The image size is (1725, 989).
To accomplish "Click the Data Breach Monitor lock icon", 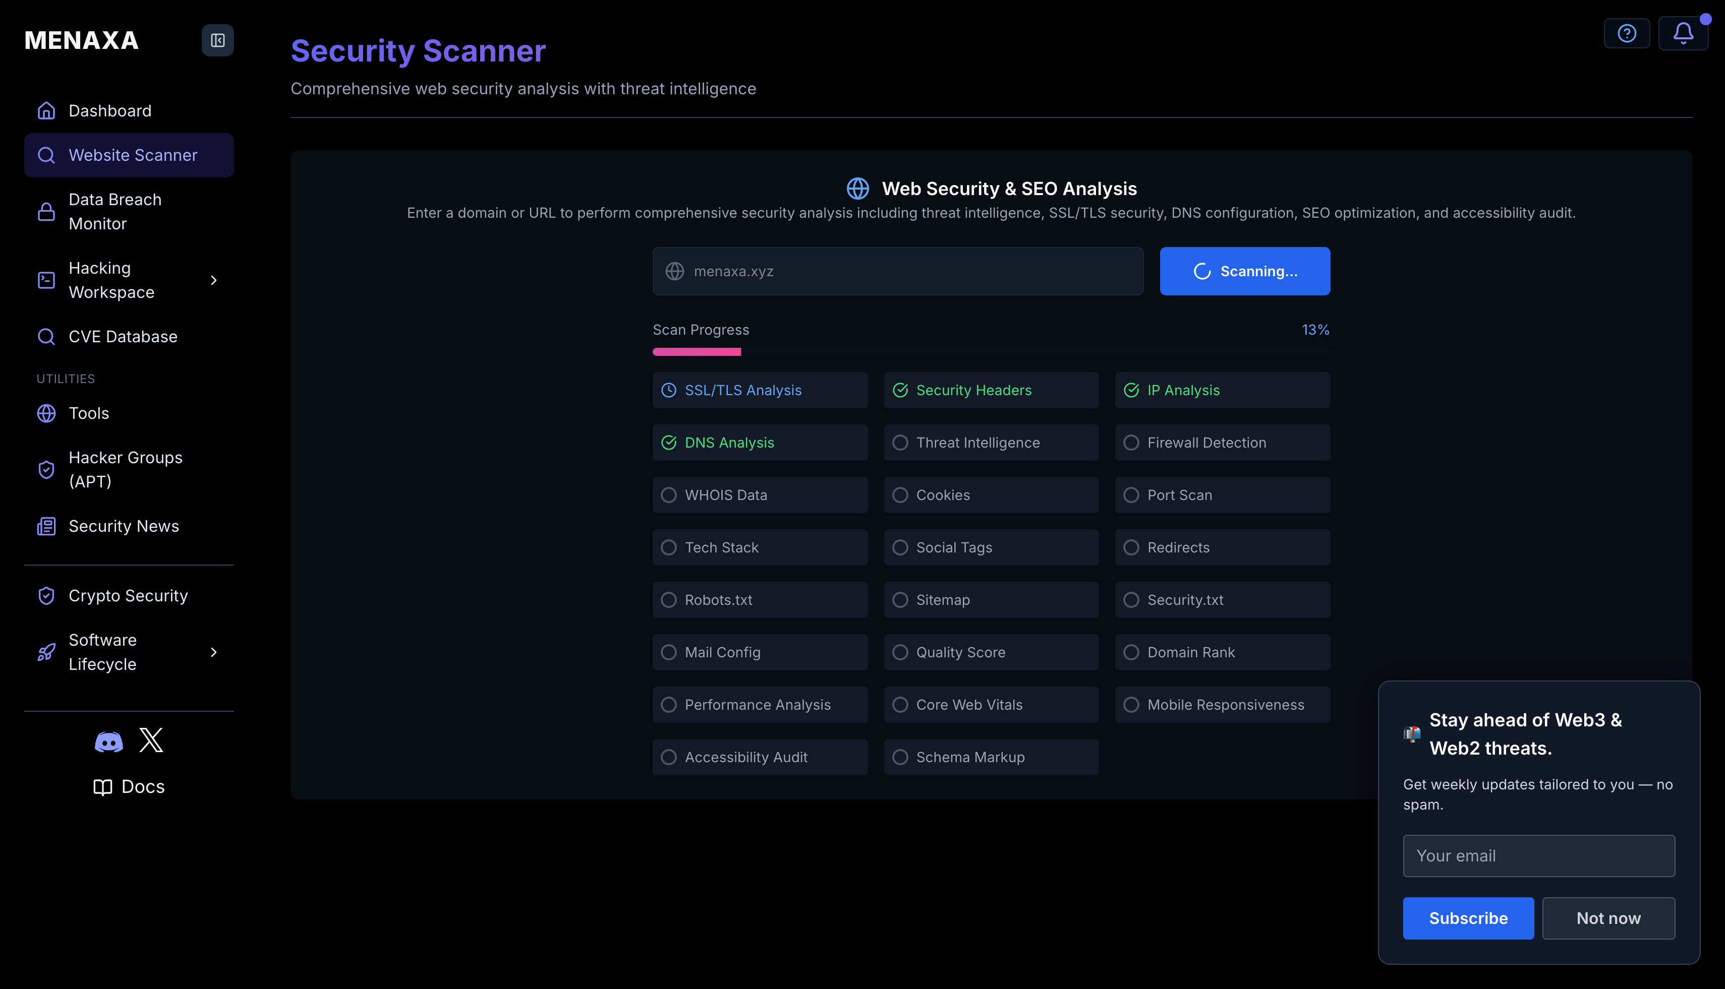I will (x=46, y=212).
